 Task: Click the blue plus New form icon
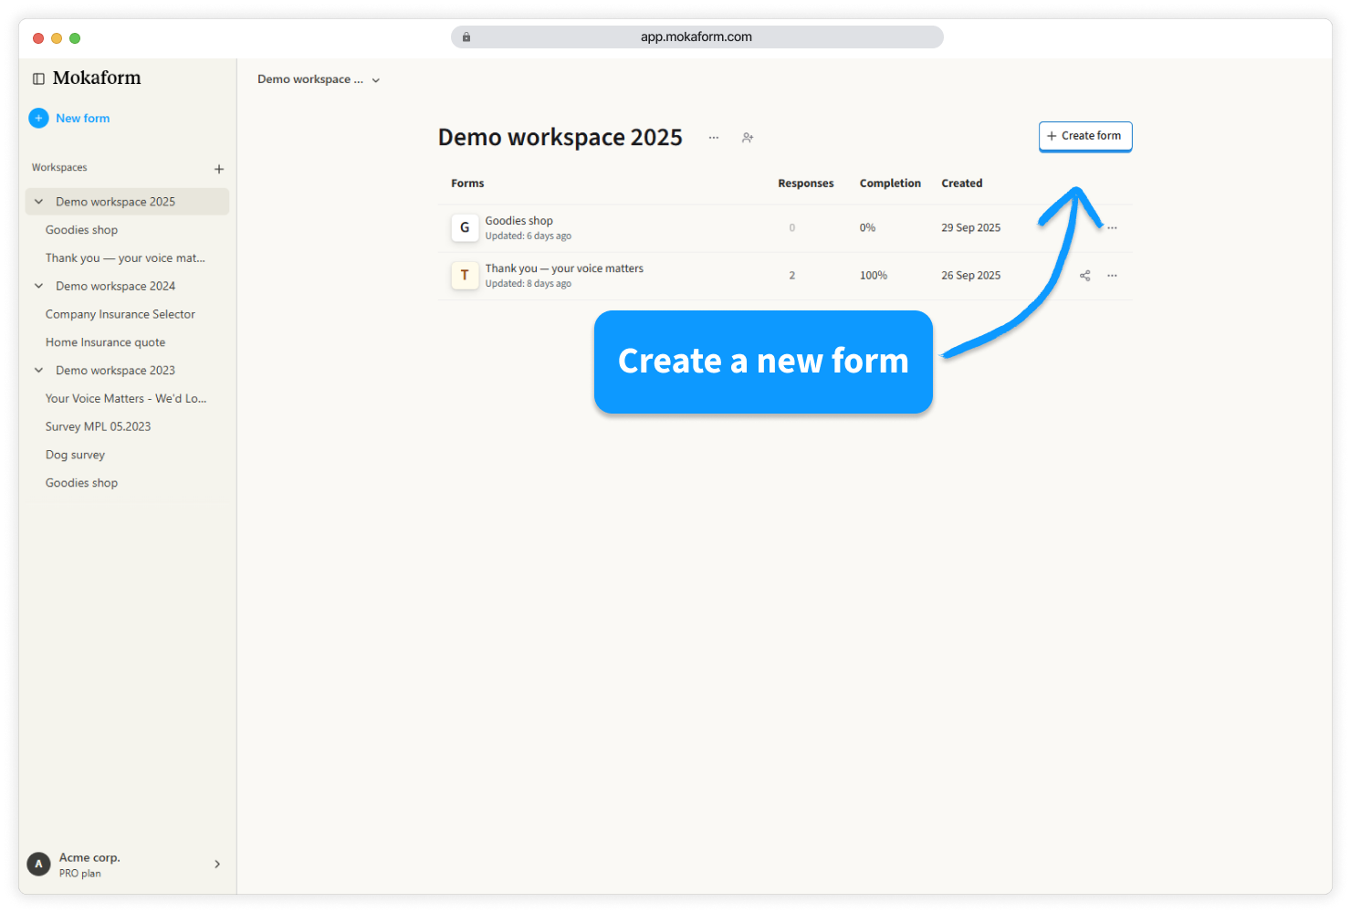click(x=38, y=118)
